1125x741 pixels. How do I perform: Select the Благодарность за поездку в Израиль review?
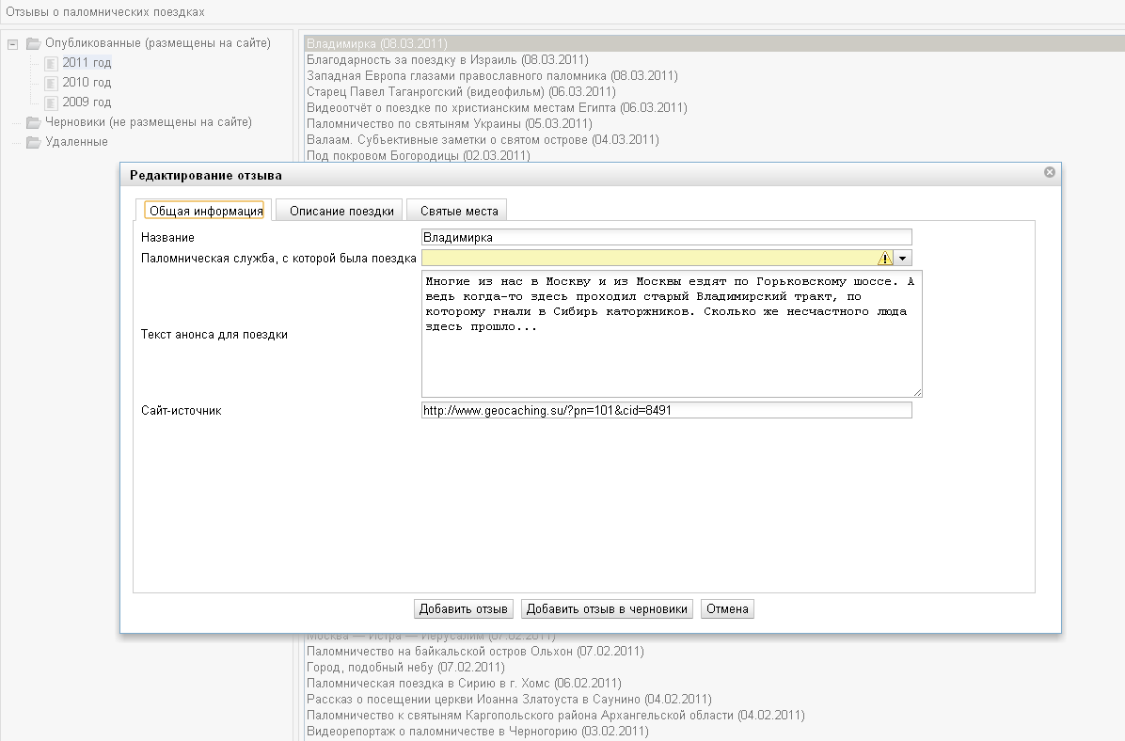[447, 59]
